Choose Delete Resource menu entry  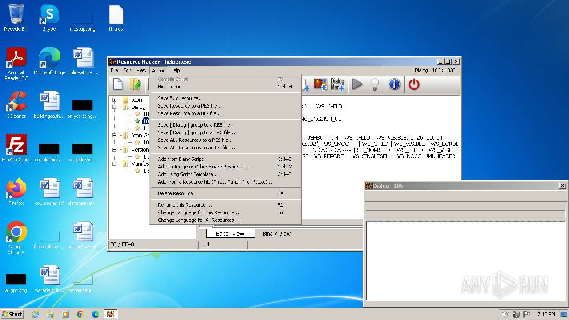226,193
